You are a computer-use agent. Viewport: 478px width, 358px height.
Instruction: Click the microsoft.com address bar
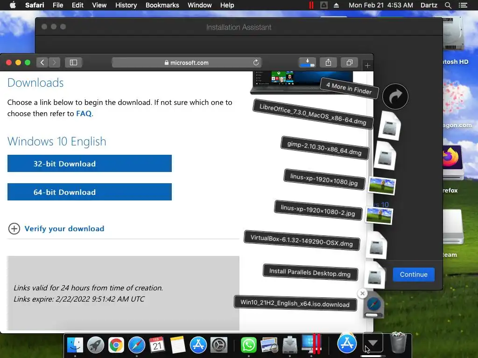tap(187, 62)
